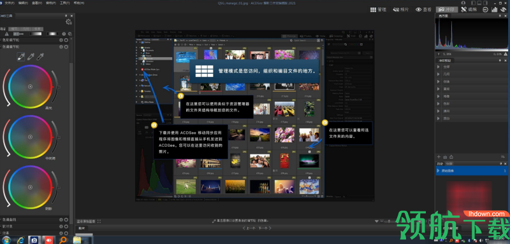Switch to Edit (编辑) mode
The width and height of the screenshot is (510, 244).
(x=469, y=10)
